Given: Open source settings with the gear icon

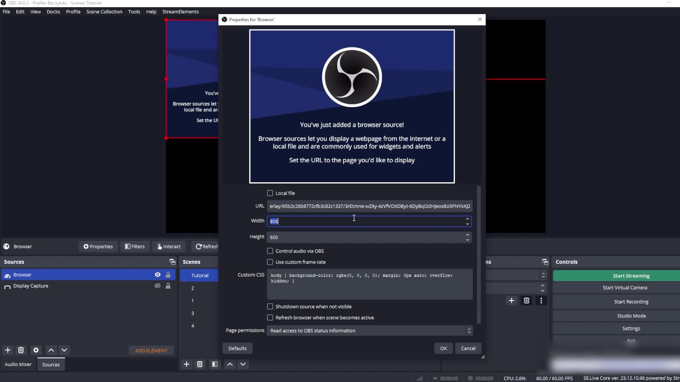Looking at the screenshot, I should (x=36, y=350).
